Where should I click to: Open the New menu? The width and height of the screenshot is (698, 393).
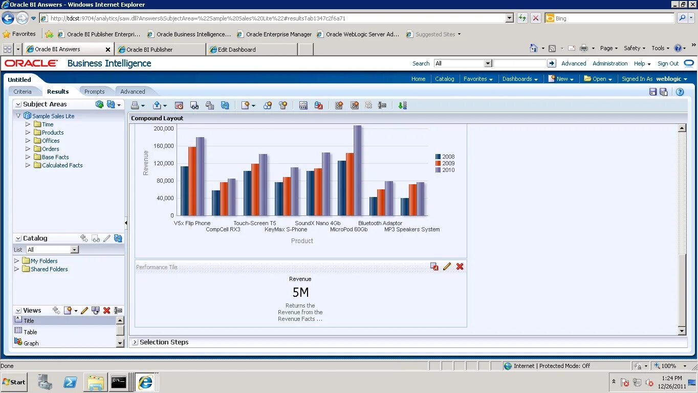click(561, 79)
